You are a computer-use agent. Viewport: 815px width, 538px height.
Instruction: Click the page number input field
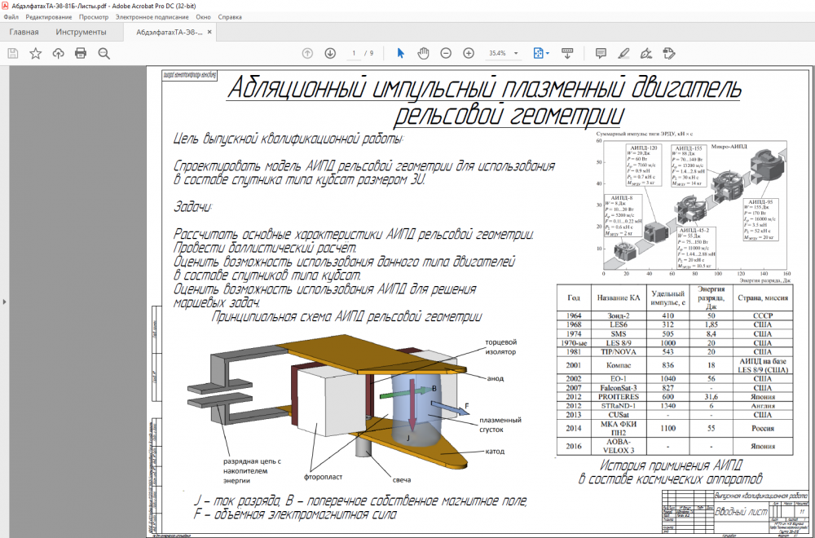point(354,53)
